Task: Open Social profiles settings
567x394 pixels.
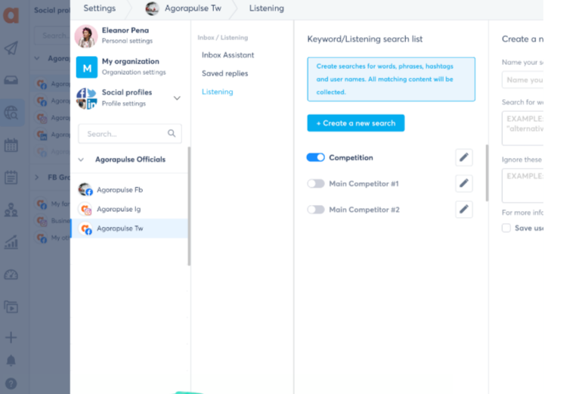Action: 130,98
